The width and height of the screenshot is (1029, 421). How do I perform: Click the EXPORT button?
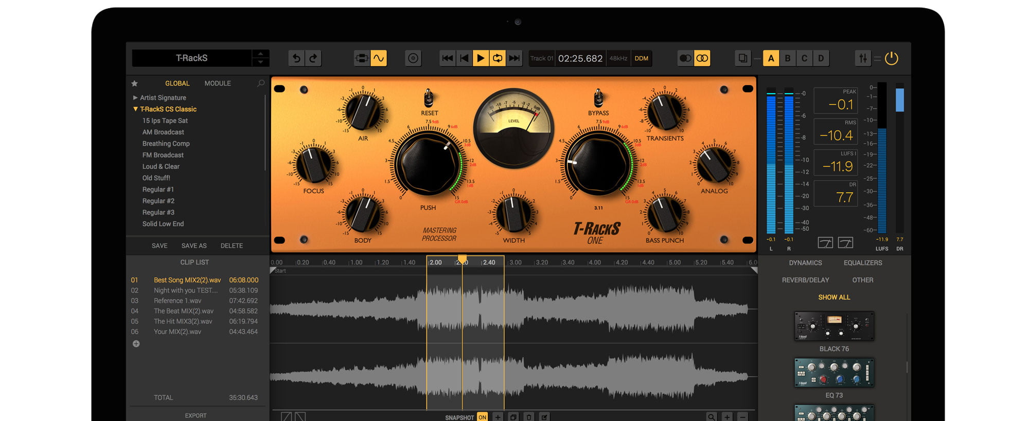coord(196,416)
